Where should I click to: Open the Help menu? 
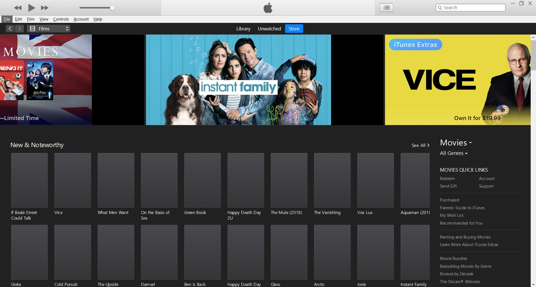[98, 19]
